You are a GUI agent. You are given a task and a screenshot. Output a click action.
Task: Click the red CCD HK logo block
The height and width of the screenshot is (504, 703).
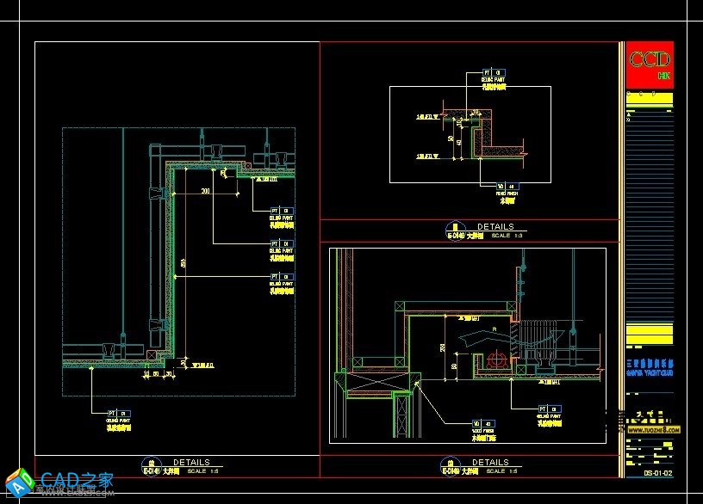[650, 65]
